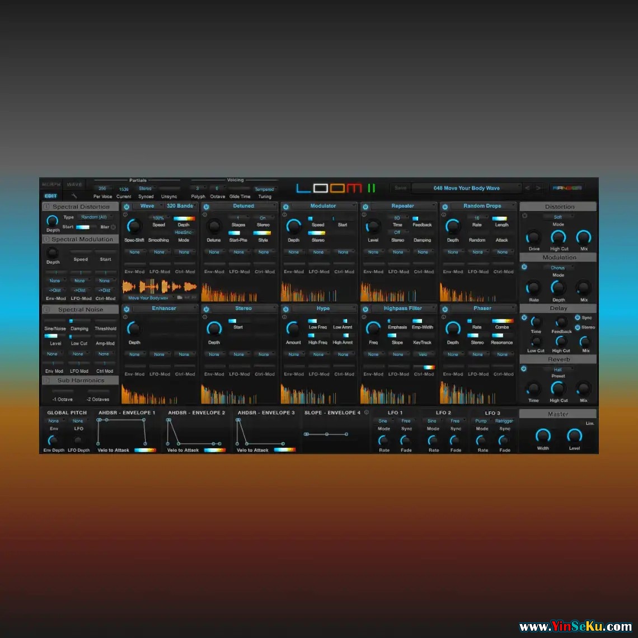The image size is (638, 638).
Task: Click the Envelope 1 Velo to Attack slider
Action: [x=145, y=450]
